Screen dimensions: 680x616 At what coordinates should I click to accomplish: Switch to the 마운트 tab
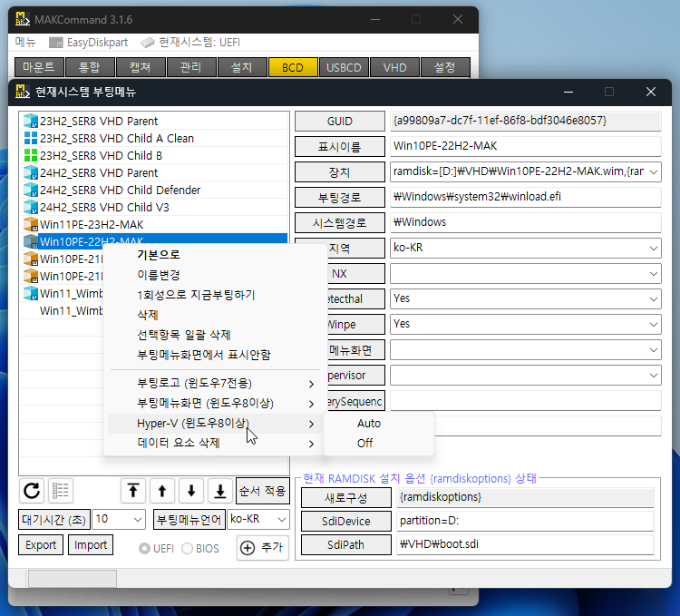[39, 67]
